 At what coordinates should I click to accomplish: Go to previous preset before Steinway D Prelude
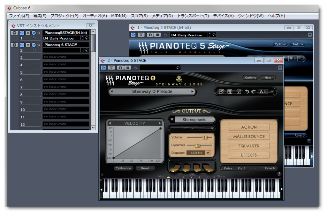[112, 92]
